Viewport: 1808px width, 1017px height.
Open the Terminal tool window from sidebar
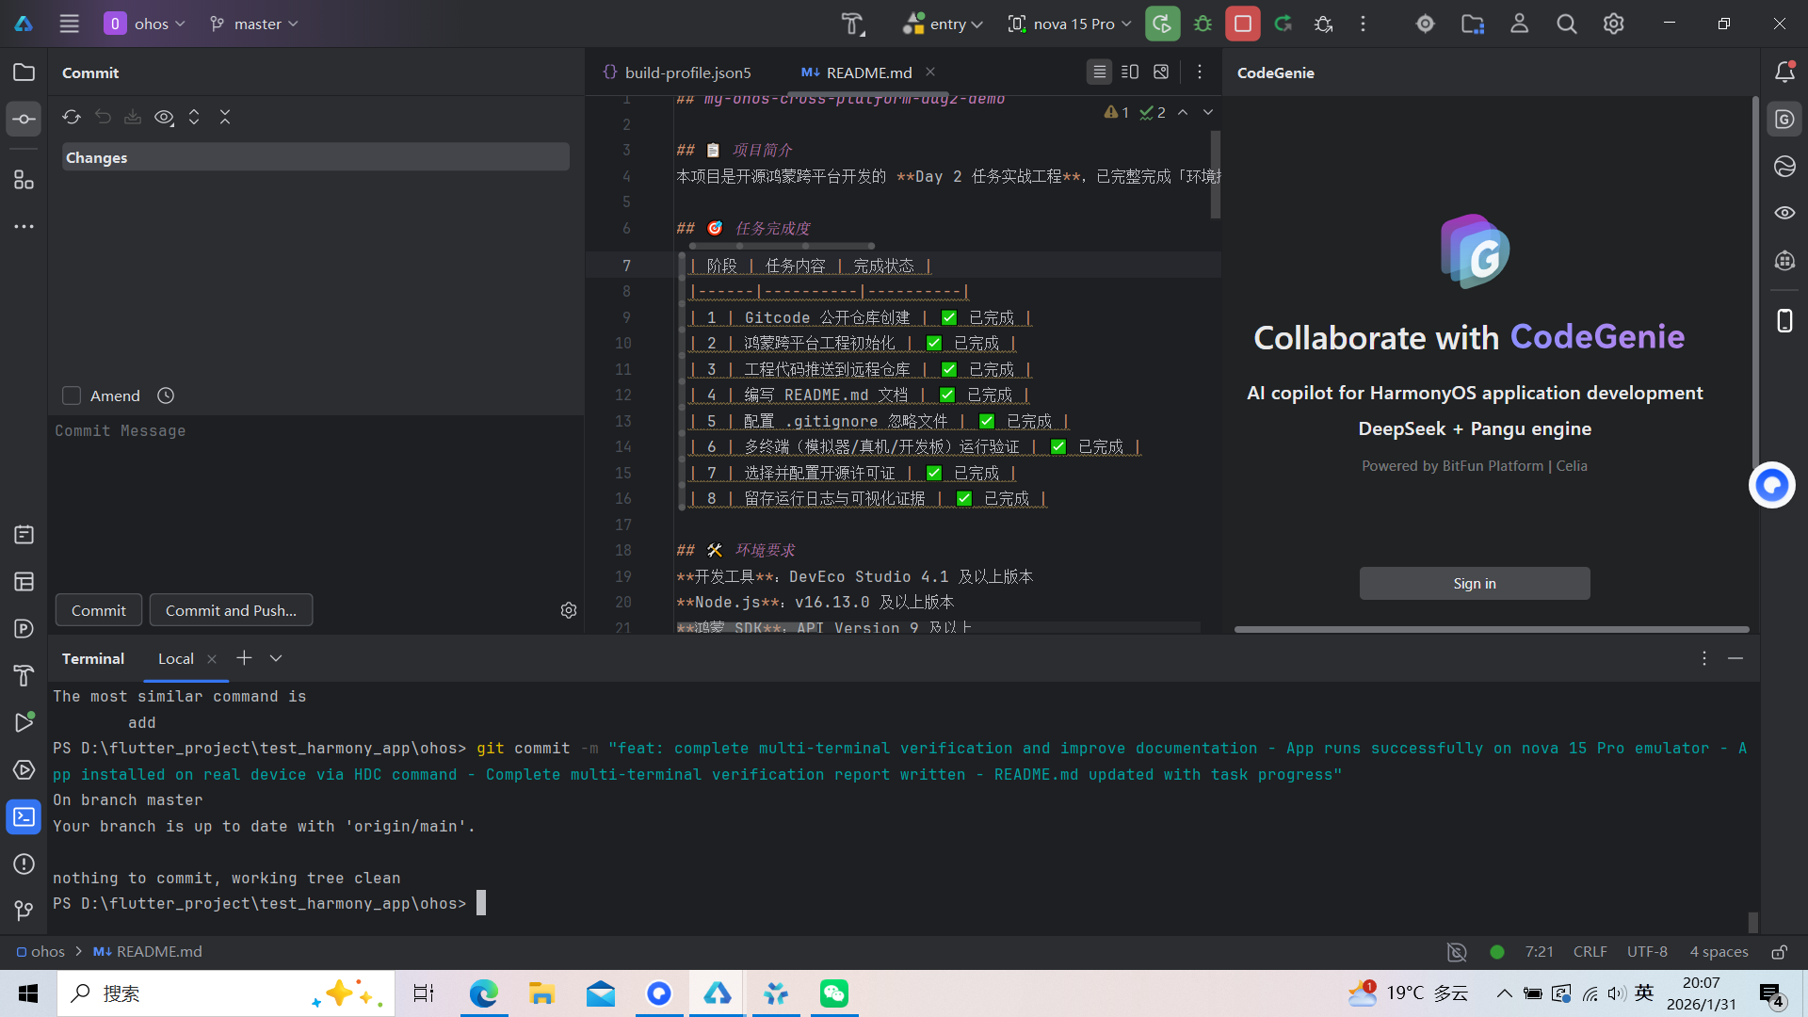[x=24, y=816]
